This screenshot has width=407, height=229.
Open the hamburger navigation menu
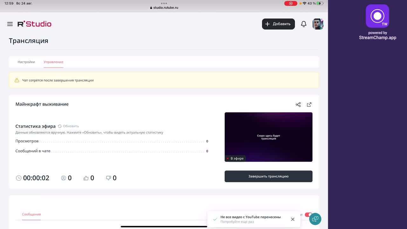coord(10,24)
